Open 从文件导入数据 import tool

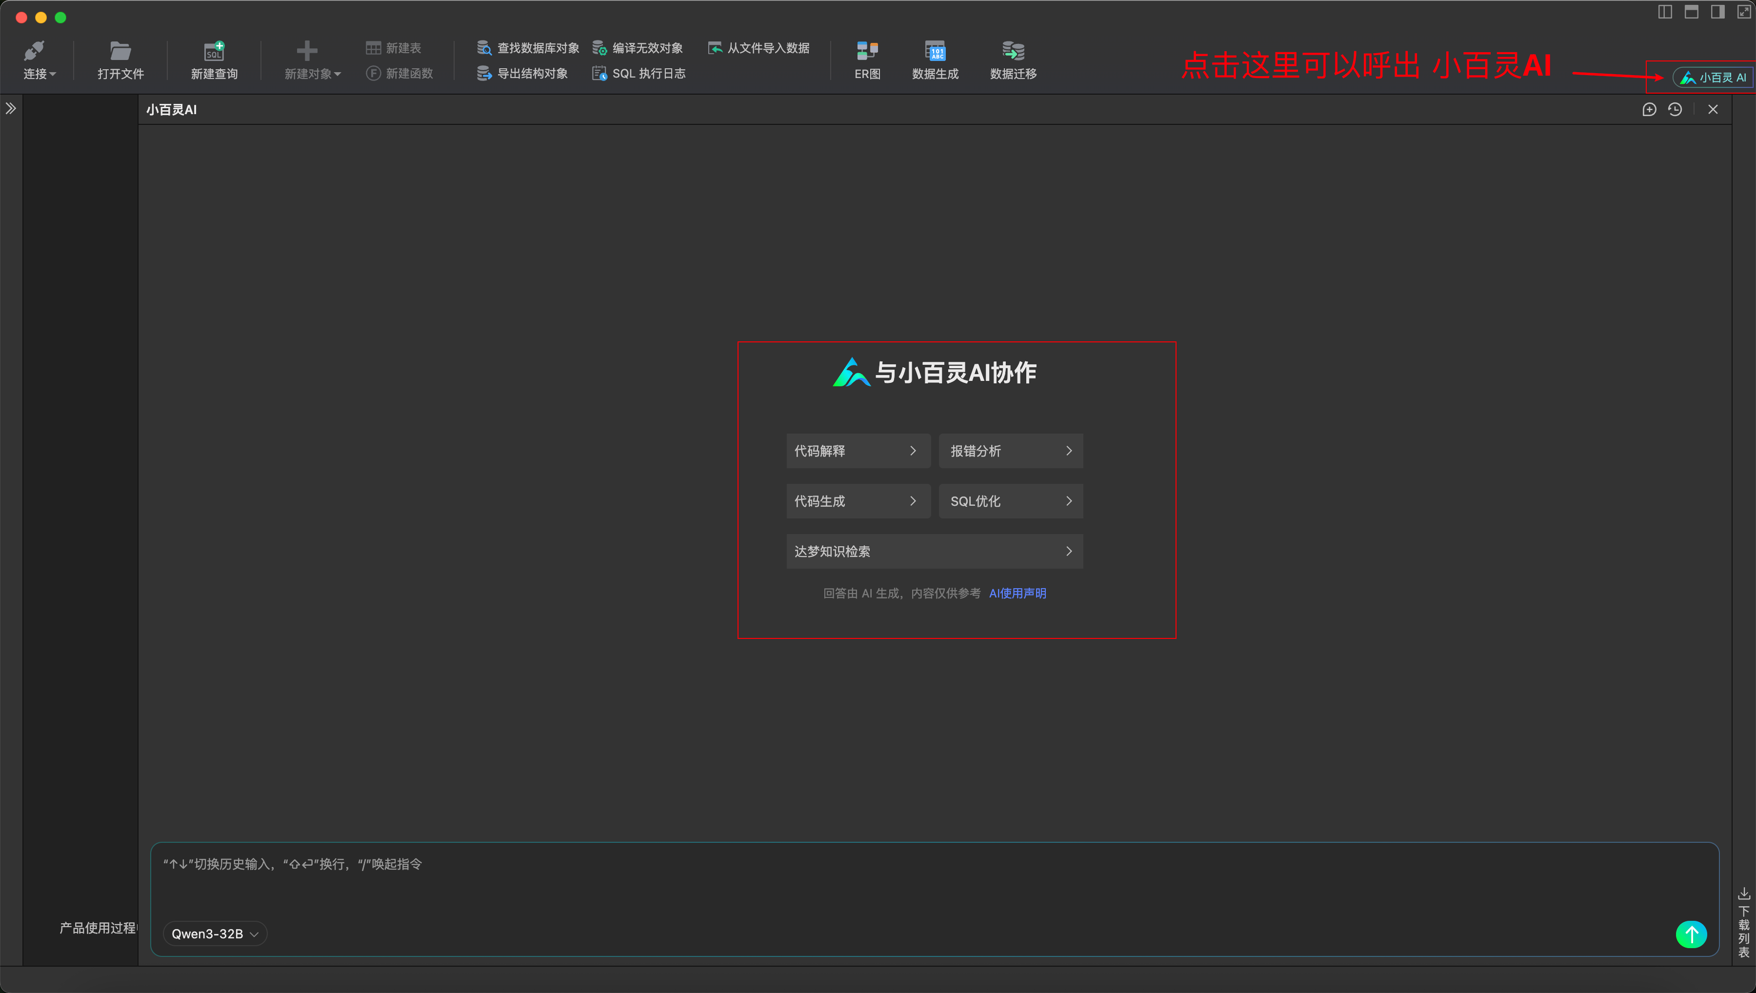758,48
